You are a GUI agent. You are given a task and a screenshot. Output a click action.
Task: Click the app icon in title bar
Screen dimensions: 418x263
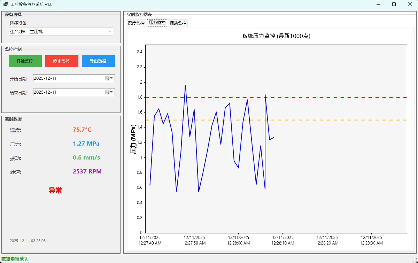[x=5, y=4]
